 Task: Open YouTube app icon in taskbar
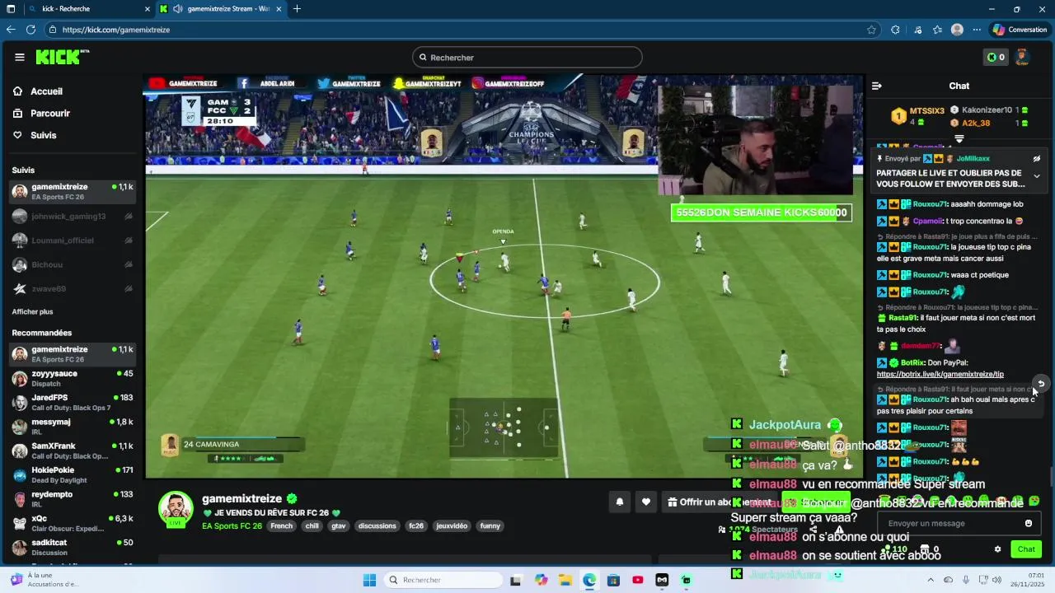637,580
